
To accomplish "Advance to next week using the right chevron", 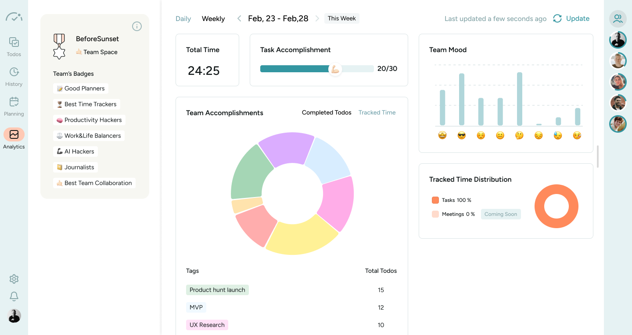I will pyautogui.click(x=316, y=18).
